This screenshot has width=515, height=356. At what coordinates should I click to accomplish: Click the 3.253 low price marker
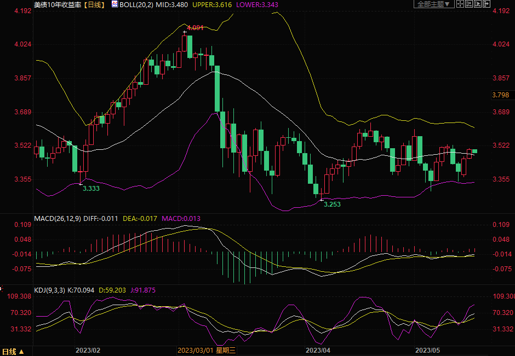point(332,204)
